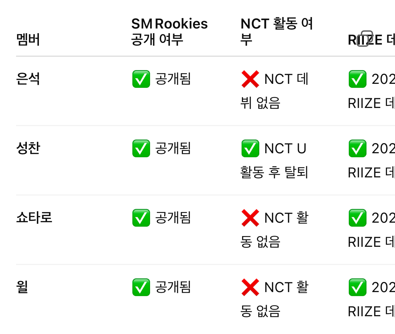Click the red X in 윌's NCT cell

point(250,287)
